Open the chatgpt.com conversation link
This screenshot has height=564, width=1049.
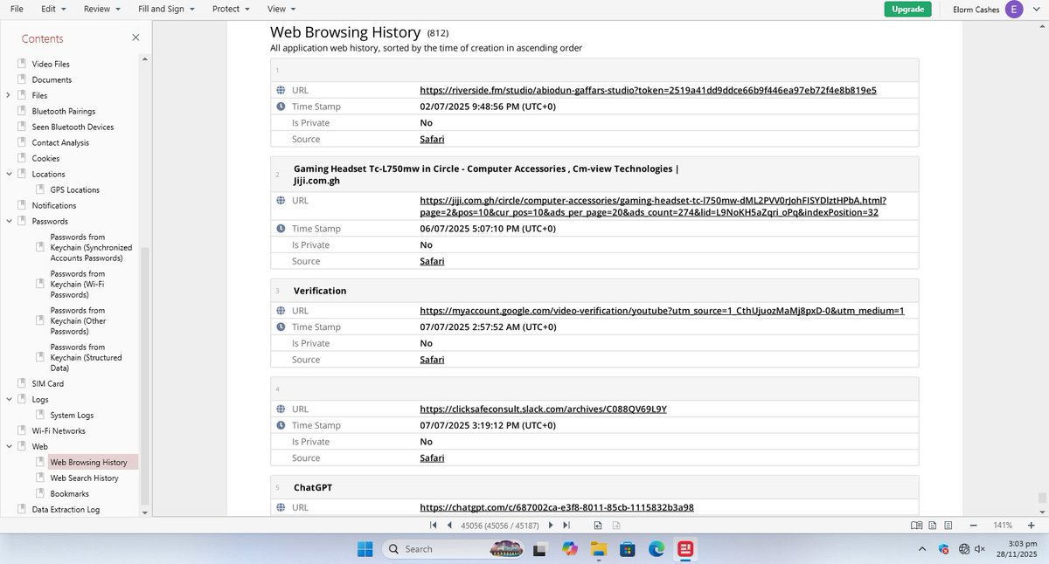557,507
